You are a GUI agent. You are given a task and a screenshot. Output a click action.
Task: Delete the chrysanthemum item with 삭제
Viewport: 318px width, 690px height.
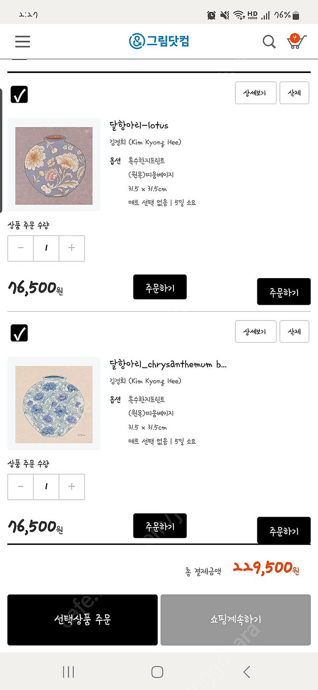click(294, 331)
